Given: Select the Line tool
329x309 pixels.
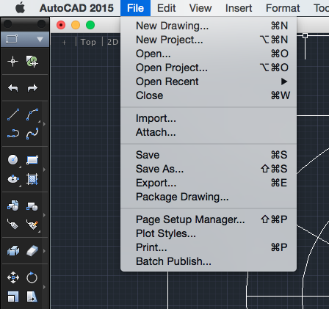Looking at the screenshot, I should click(x=13, y=114).
